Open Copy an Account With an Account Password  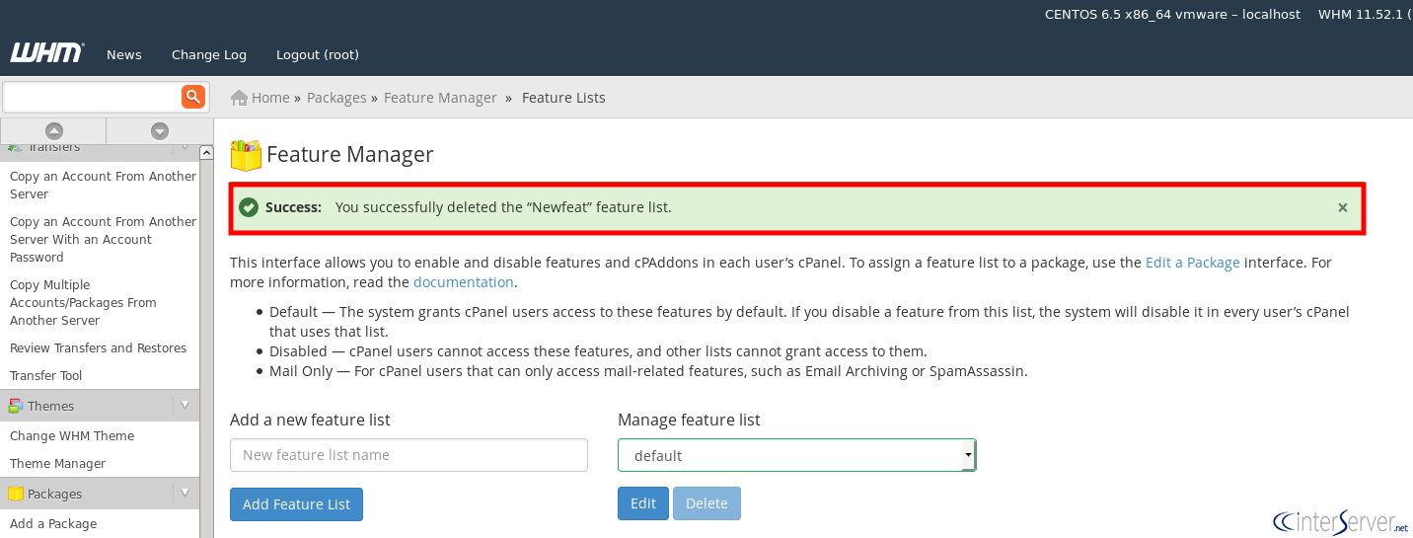tap(103, 240)
